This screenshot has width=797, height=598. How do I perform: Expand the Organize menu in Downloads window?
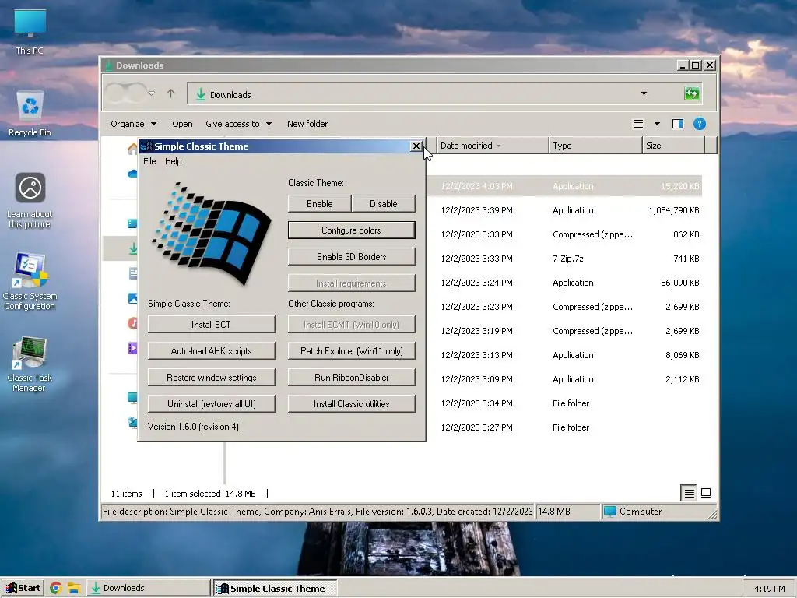133,124
